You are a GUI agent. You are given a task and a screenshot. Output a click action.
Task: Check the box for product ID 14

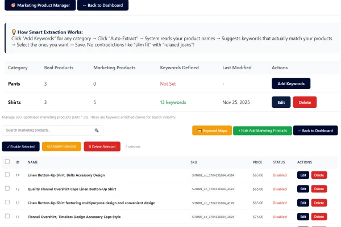[7, 174]
